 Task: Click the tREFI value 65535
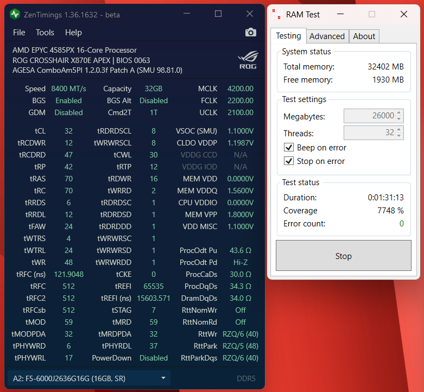[x=154, y=286]
